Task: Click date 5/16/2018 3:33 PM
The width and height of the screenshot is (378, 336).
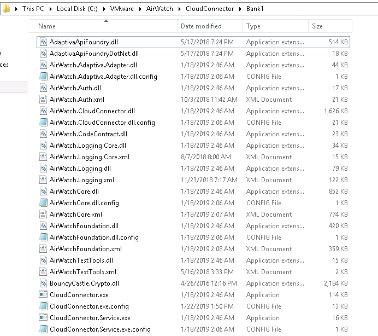Action: pyautogui.click(x=208, y=272)
